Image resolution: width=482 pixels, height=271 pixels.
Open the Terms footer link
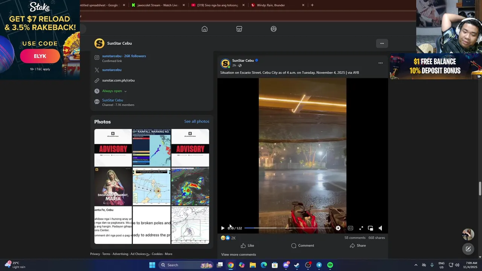click(106, 254)
